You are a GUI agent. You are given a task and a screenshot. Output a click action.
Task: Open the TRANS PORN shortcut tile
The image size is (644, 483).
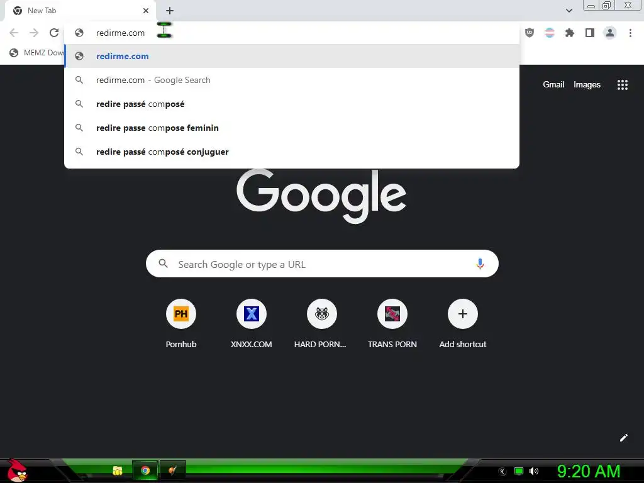[x=392, y=324]
